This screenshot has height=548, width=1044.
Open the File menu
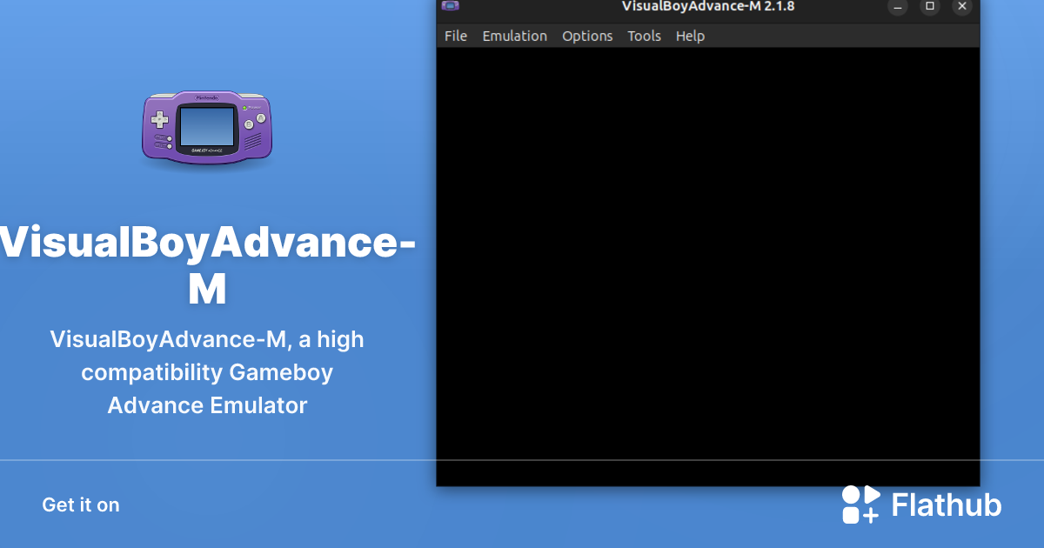coord(455,36)
